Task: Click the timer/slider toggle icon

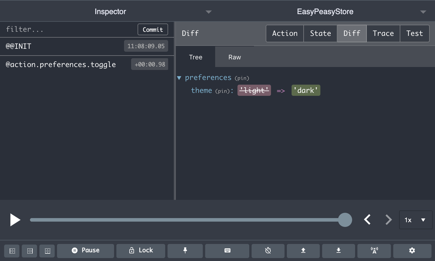Action: coord(268,250)
